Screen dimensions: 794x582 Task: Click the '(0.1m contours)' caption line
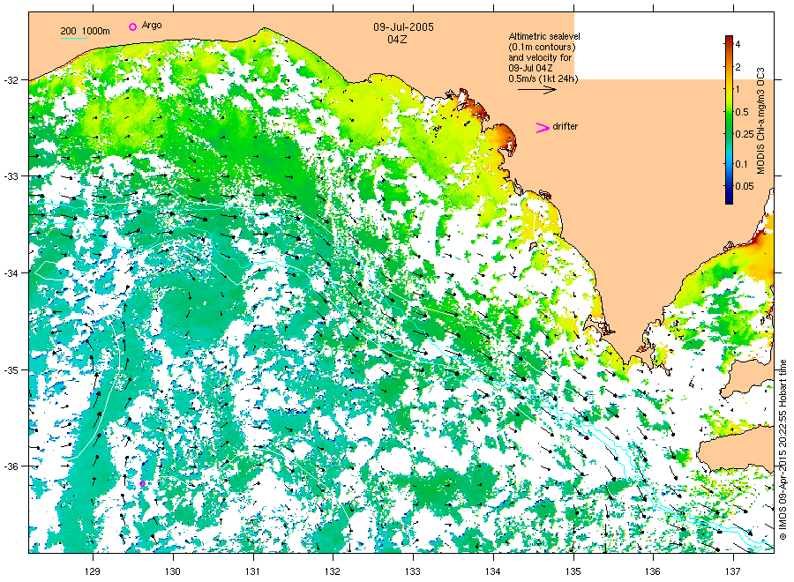pyautogui.click(x=543, y=47)
